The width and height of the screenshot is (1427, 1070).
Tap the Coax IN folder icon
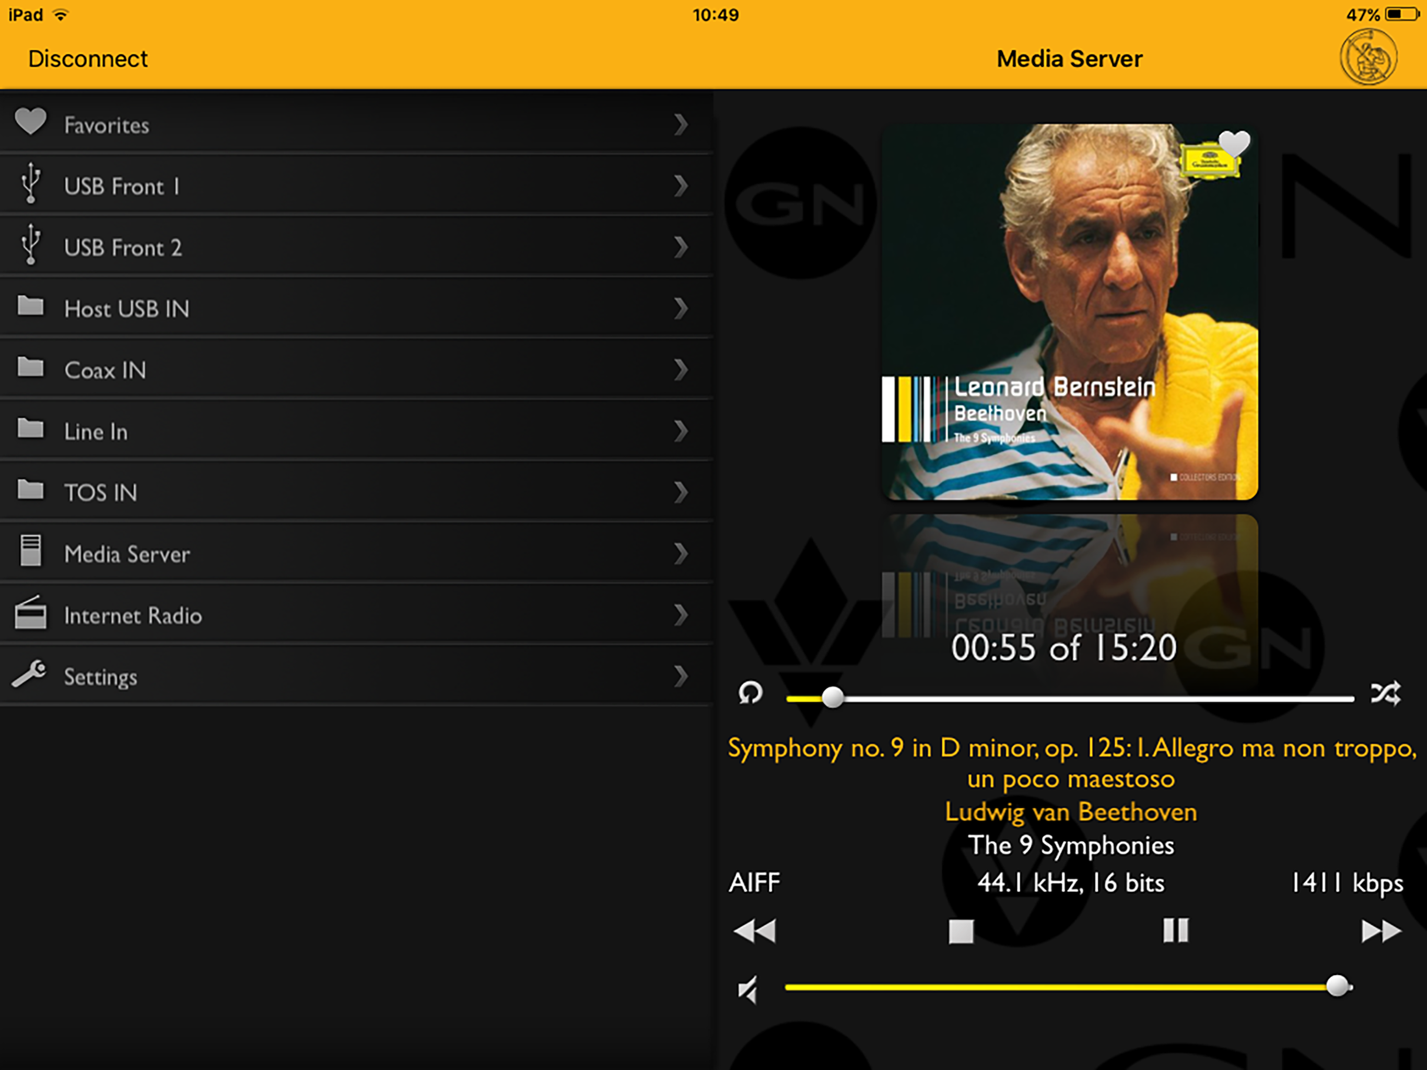(30, 367)
